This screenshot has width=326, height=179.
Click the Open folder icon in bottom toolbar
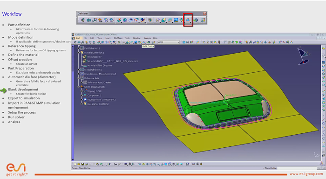[x=79, y=164]
